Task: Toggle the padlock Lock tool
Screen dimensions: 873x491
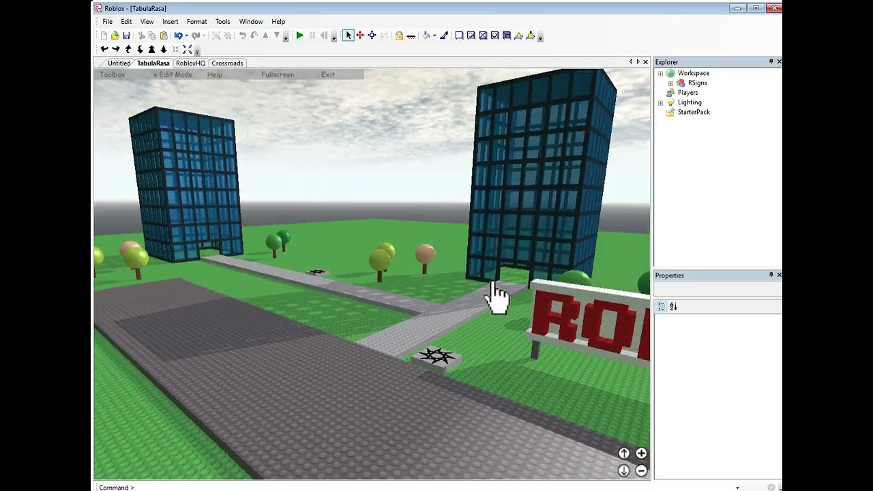Action: (399, 35)
